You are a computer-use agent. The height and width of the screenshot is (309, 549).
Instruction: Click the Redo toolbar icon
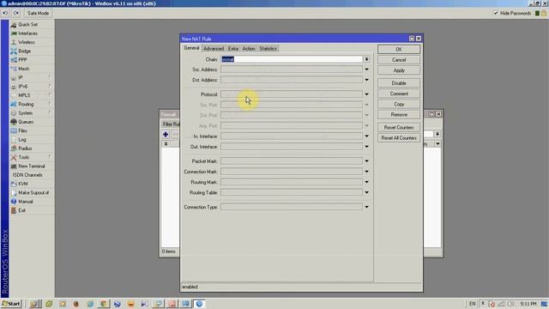(x=16, y=13)
